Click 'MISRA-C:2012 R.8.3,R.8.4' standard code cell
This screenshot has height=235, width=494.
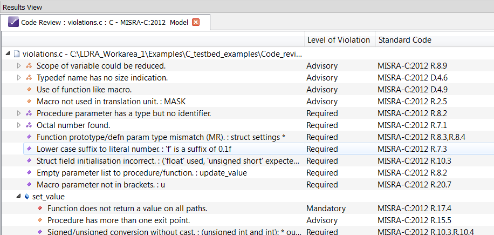423,137
